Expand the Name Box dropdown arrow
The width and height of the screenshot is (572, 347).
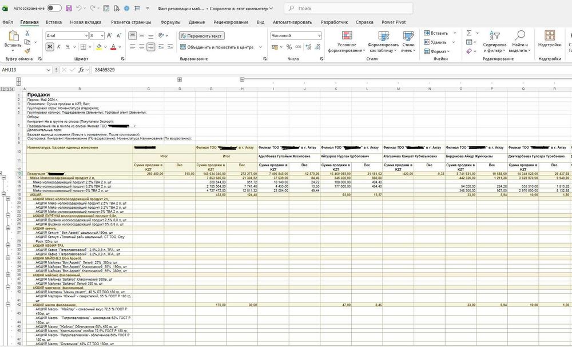tap(48, 70)
